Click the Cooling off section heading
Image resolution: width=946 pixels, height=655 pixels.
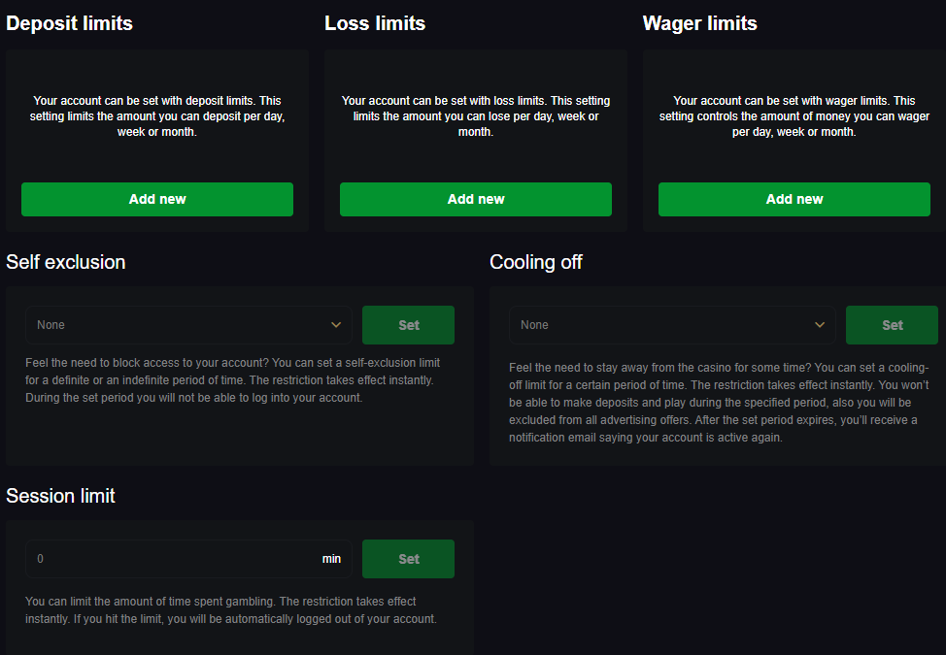[x=536, y=262]
